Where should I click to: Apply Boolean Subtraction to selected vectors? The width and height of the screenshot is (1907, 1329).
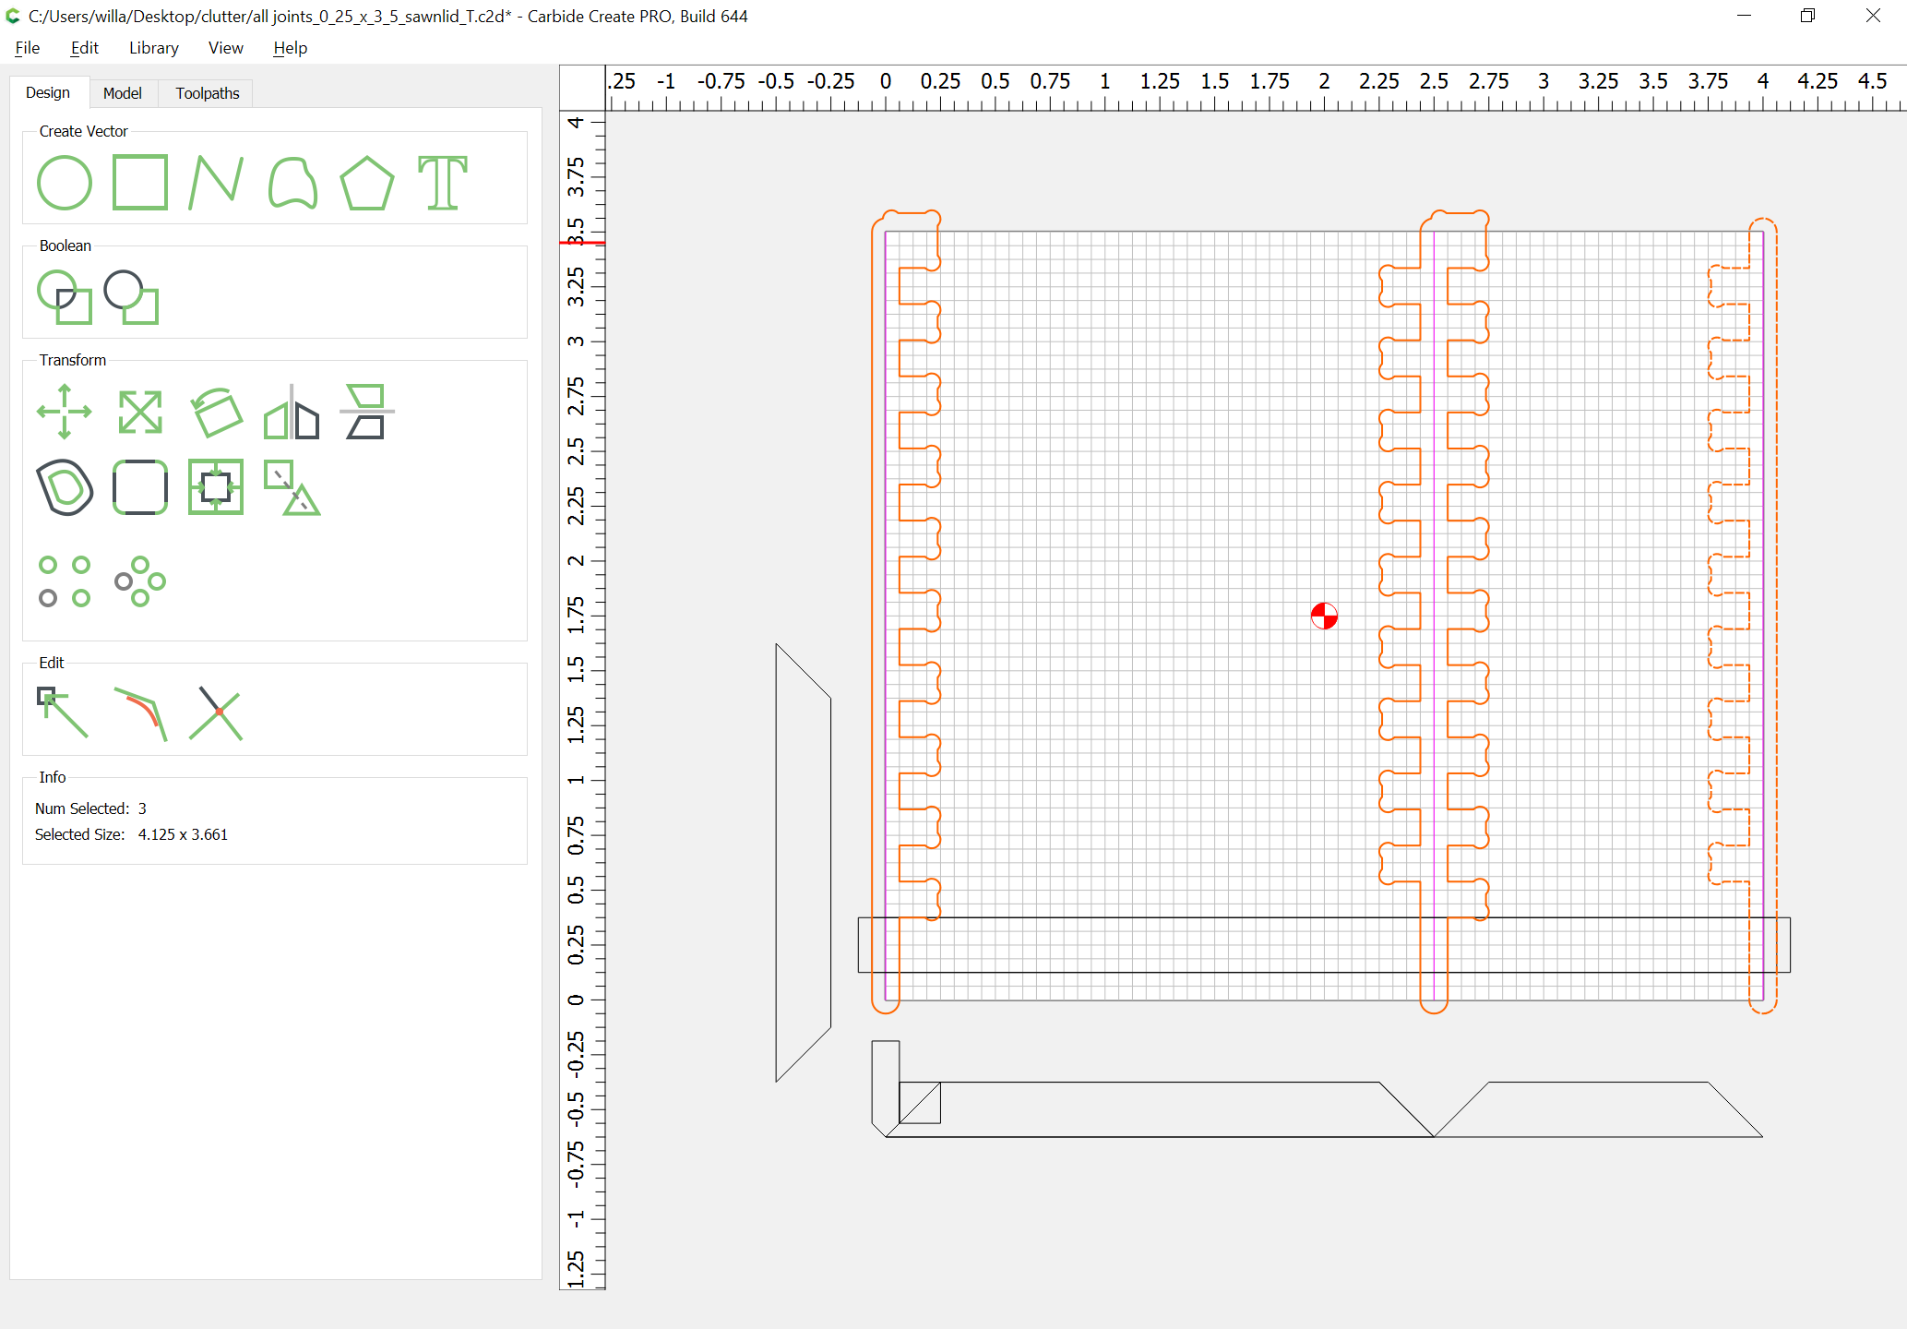132,296
